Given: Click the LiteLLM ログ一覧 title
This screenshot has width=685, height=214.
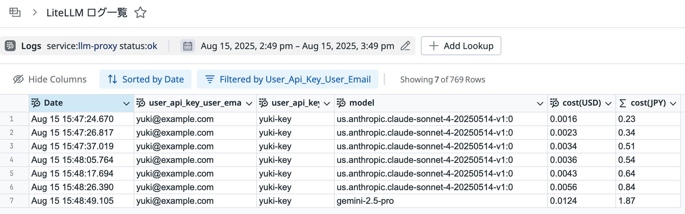Looking at the screenshot, I should (x=87, y=13).
